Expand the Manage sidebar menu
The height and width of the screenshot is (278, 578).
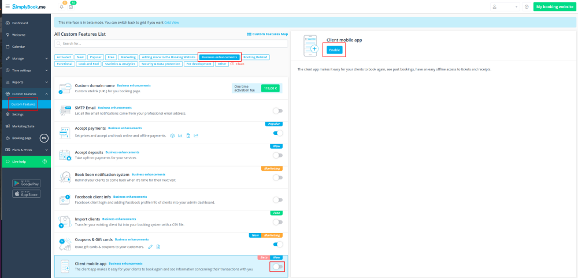point(25,58)
